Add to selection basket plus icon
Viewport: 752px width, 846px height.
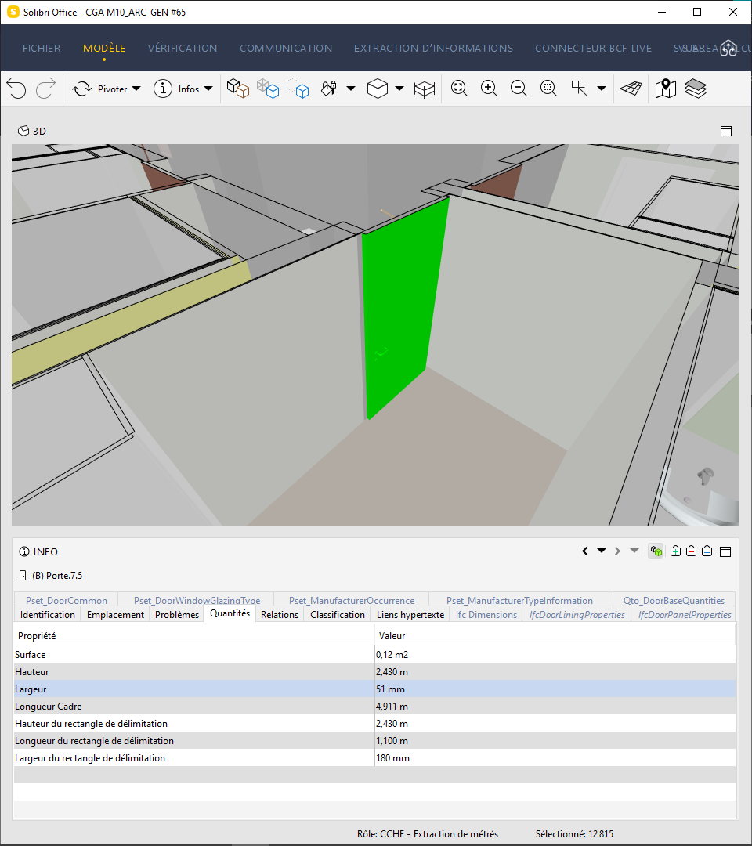675,551
